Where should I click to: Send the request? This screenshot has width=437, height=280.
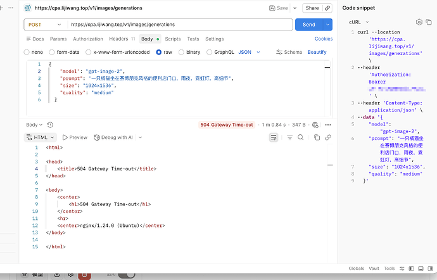point(309,25)
